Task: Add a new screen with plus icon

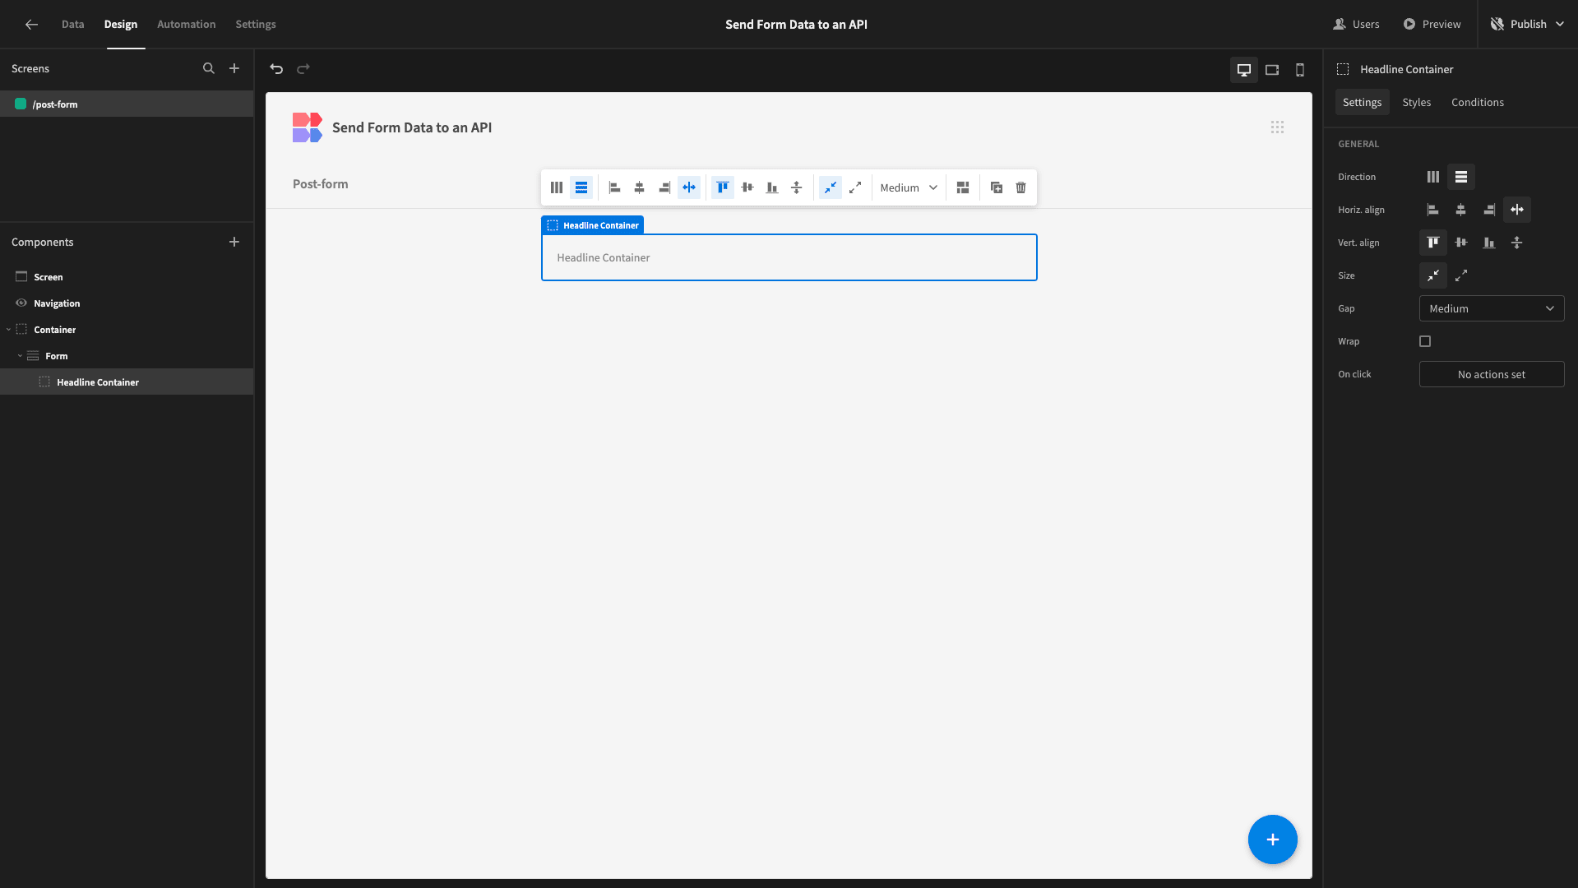Action: tap(234, 69)
